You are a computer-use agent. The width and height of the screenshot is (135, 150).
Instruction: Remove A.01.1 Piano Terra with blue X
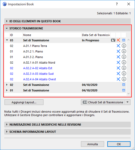point(118,46)
